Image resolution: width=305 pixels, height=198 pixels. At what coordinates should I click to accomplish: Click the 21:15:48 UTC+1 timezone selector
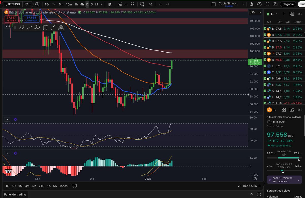tap(249, 186)
